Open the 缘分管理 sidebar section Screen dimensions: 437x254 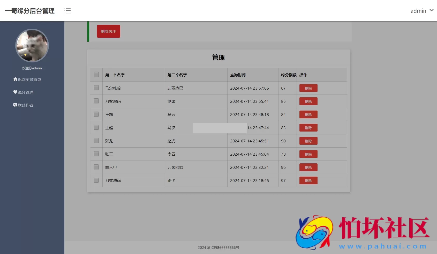point(25,92)
